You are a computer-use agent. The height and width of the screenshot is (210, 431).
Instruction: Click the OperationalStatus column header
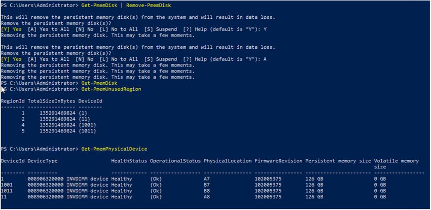pyautogui.click(x=175, y=161)
